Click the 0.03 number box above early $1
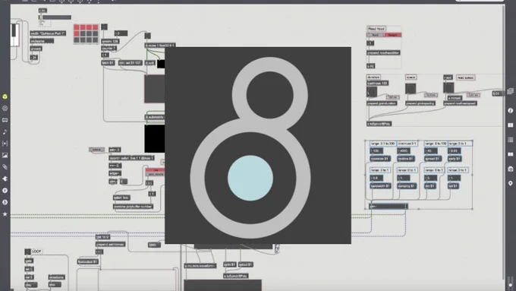Viewport: 516px width, 291px height. coord(455,151)
